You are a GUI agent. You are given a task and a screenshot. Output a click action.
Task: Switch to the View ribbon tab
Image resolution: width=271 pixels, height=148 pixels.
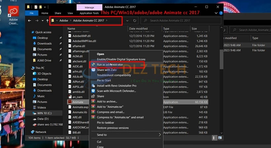[x=70, y=13]
